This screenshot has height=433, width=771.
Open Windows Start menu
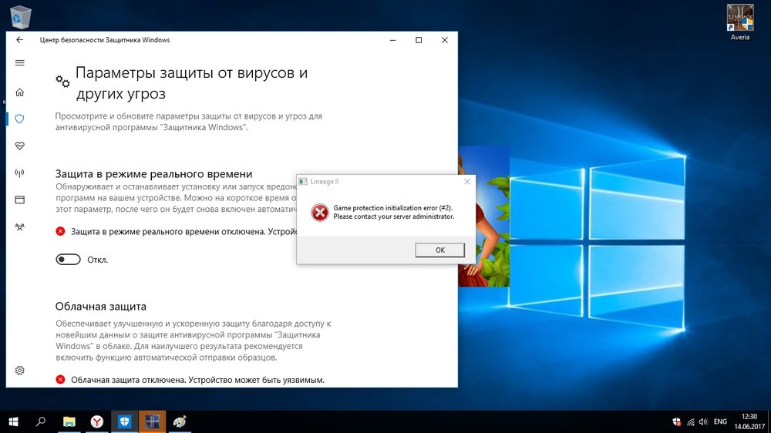click(x=13, y=421)
